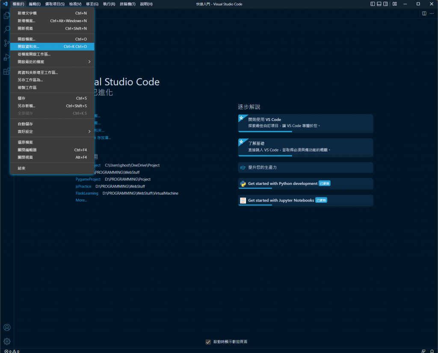Close the 檔案(F) menu in the menu bar

click(18, 4)
